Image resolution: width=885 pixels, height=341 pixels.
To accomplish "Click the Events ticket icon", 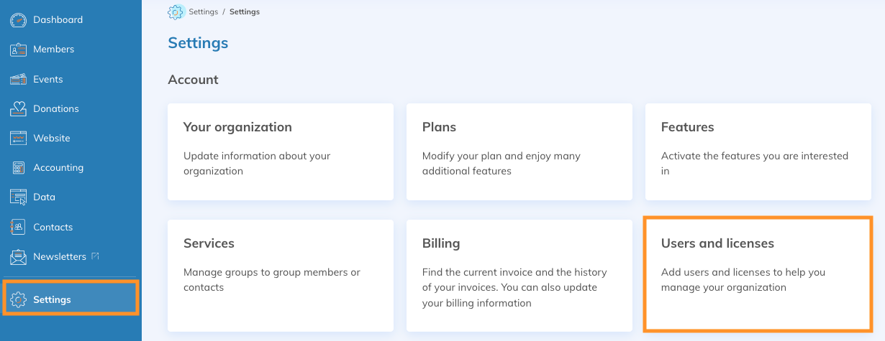I will pyautogui.click(x=18, y=79).
